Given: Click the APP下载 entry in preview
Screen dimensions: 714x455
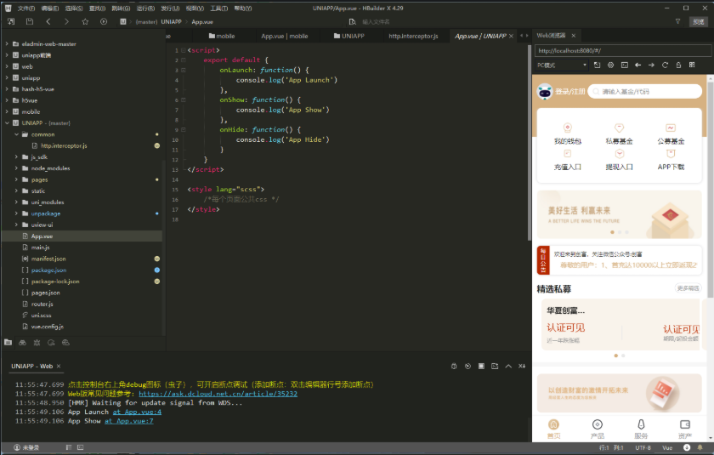Looking at the screenshot, I should click(671, 160).
